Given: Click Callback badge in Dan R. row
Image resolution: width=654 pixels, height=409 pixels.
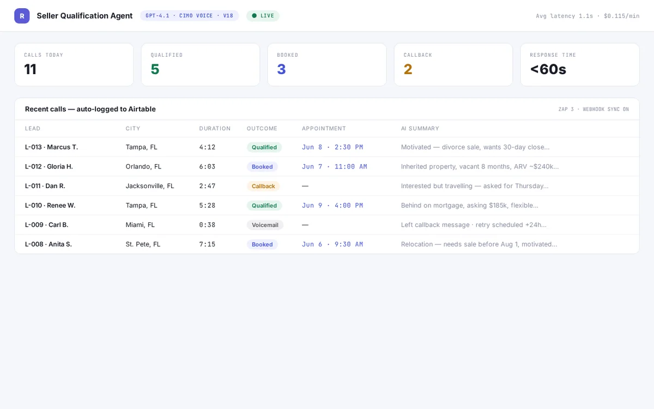Looking at the screenshot, I should [263, 186].
